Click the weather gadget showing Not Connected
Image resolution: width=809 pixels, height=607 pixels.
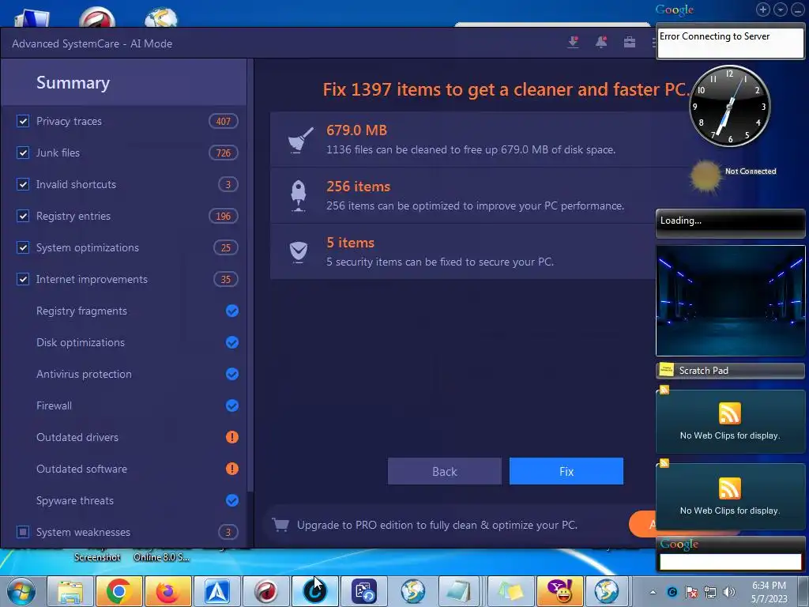[732, 176]
